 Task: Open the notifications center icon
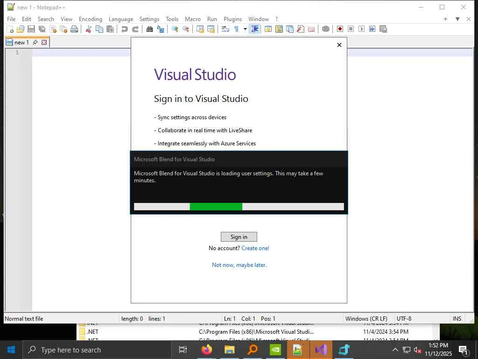click(463, 350)
